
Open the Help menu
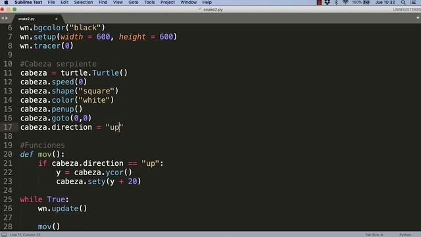207,3
